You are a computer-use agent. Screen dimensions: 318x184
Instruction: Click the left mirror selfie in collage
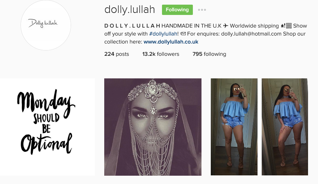coord(234,127)
